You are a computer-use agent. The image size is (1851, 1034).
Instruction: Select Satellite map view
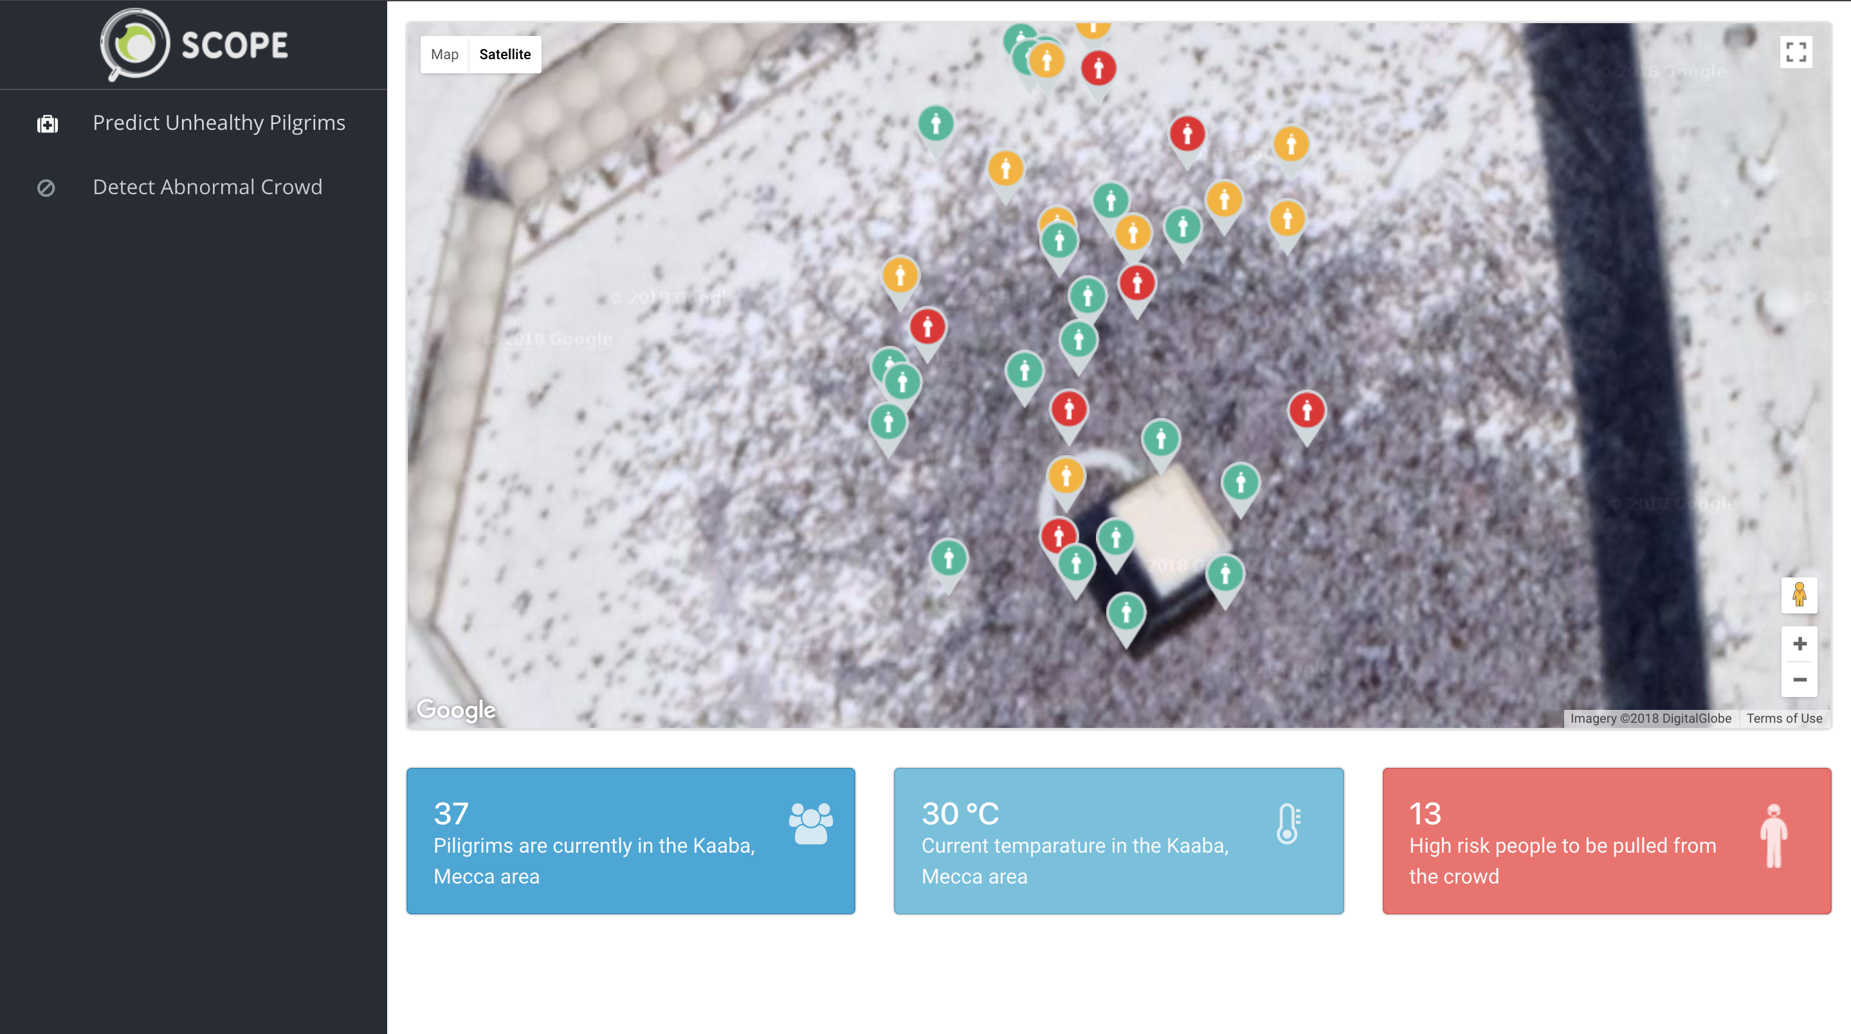pos(504,55)
